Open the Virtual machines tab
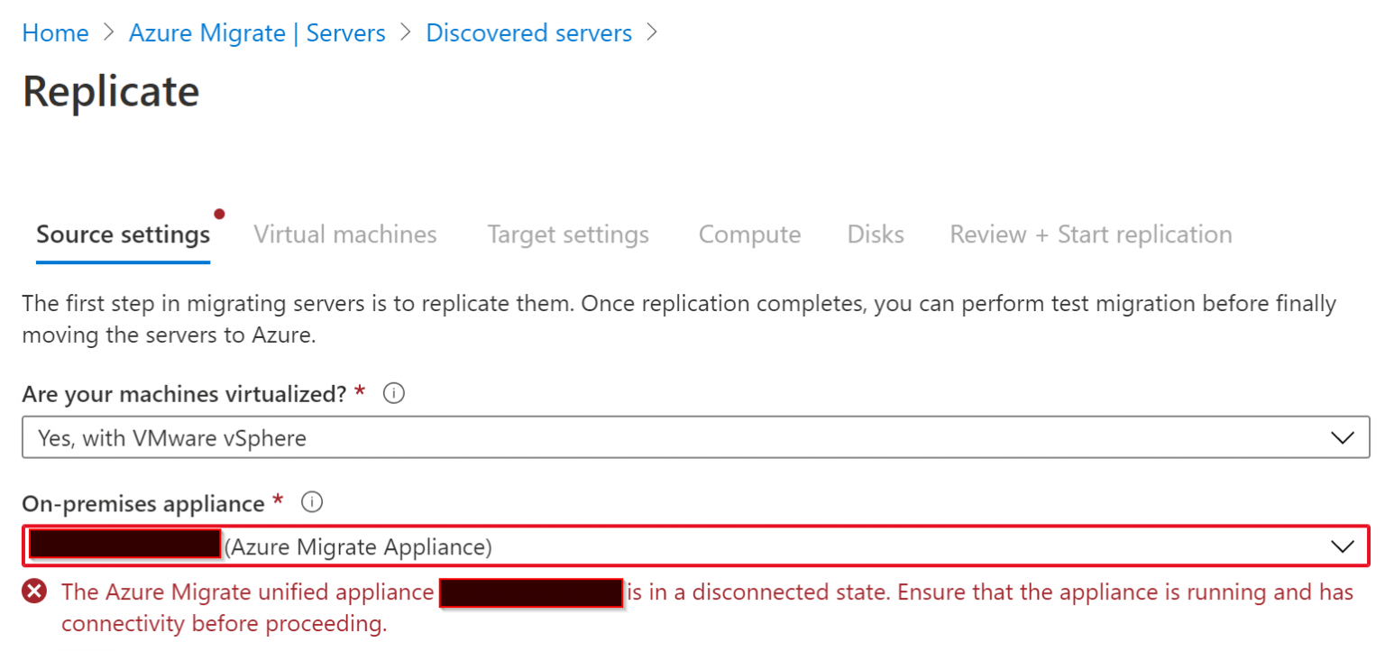The width and height of the screenshot is (1385, 651). [x=345, y=234]
